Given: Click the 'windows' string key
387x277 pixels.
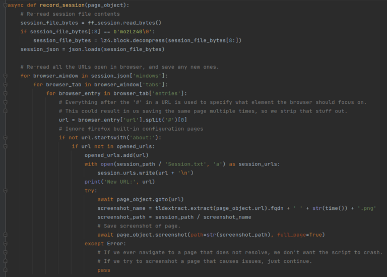Looking at the screenshot, I should click(x=147, y=76).
